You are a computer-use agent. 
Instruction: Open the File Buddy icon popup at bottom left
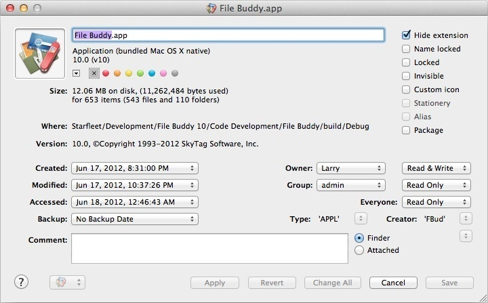(67, 283)
